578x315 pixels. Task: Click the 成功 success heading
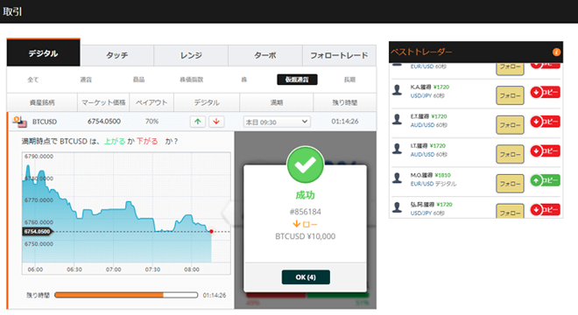click(x=306, y=195)
